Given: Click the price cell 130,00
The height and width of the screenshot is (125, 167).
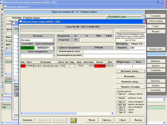Looking at the screenshot, I should pyautogui.click(x=79, y=66).
